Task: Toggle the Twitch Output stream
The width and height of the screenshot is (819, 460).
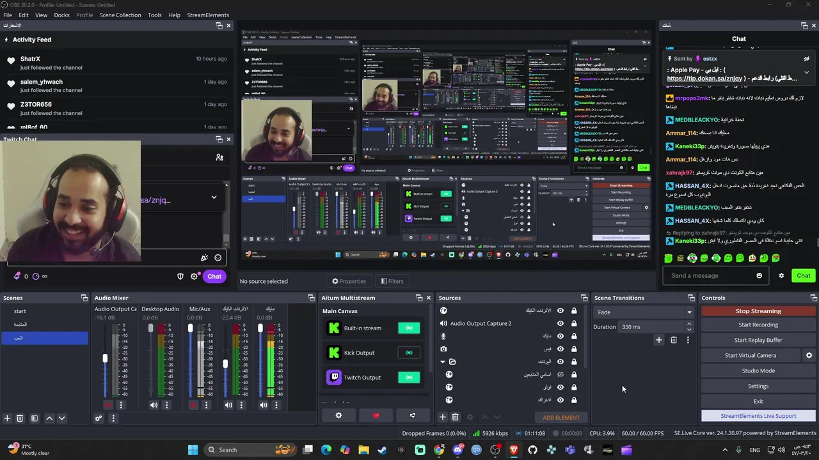Action: point(409,378)
